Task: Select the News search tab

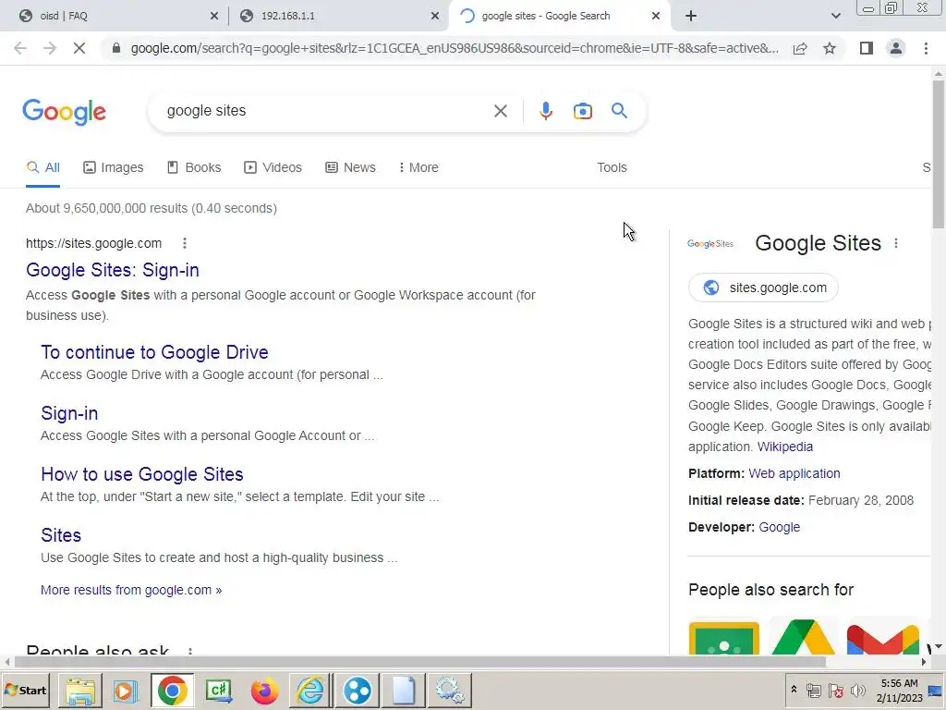Action: [350, 168]
